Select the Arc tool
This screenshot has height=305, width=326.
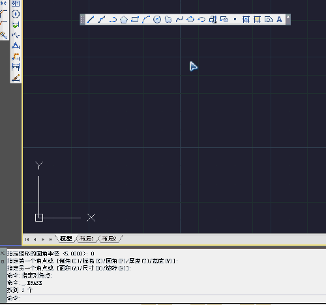point(146,20)
